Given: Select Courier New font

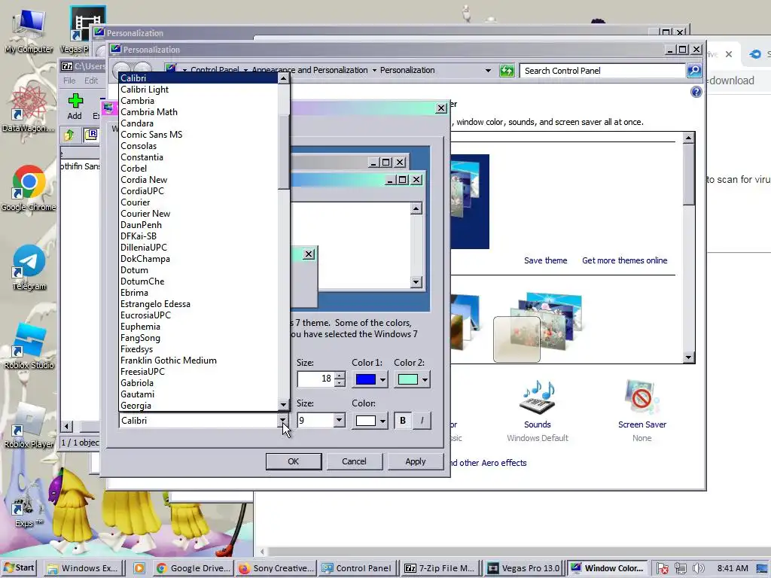Looking at the screenshot, I should [x=199, y=214].
